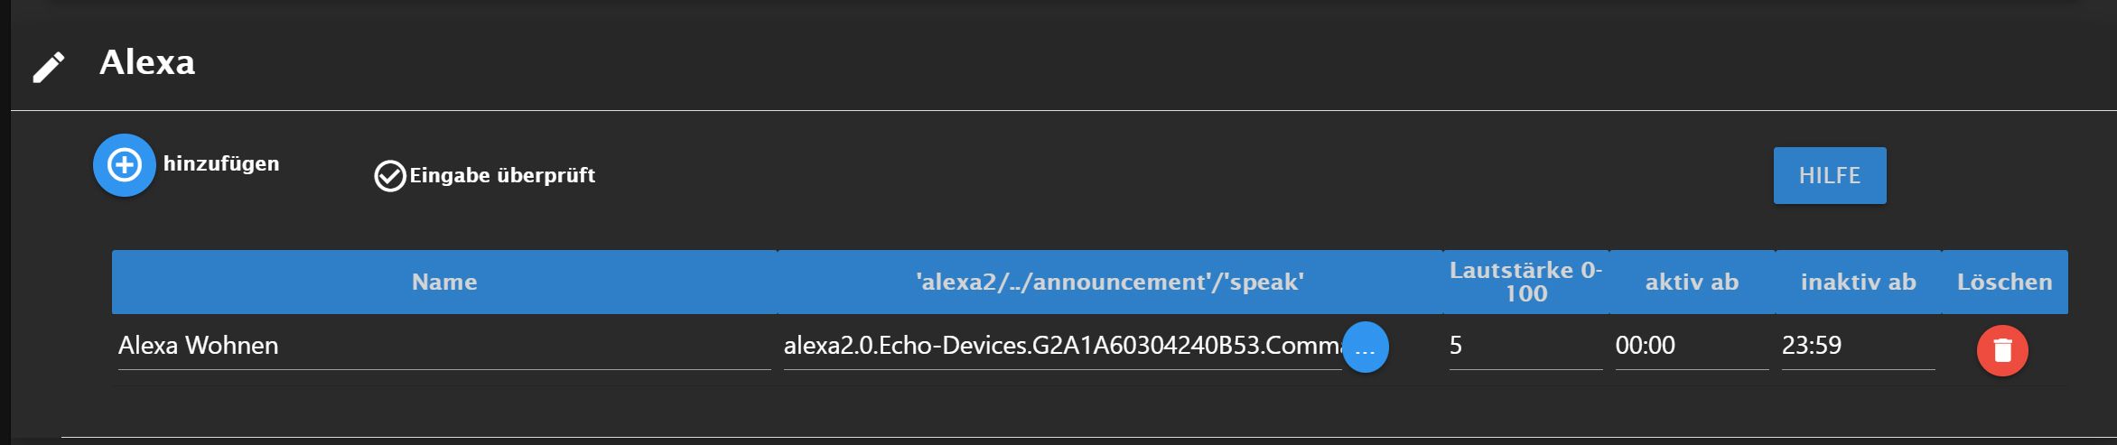Open help with the HILFE button

pos(1829,175)
